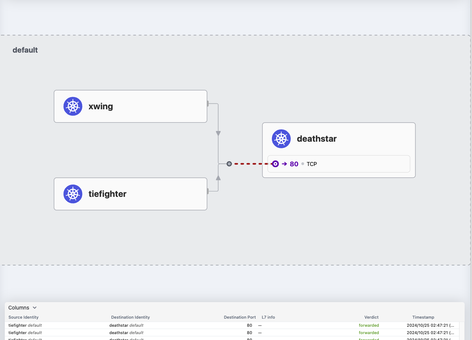Image resolution: width=472 pixels, height=340 pixels.
Task: Click the Timestamp column header
Action: [423, 317]
